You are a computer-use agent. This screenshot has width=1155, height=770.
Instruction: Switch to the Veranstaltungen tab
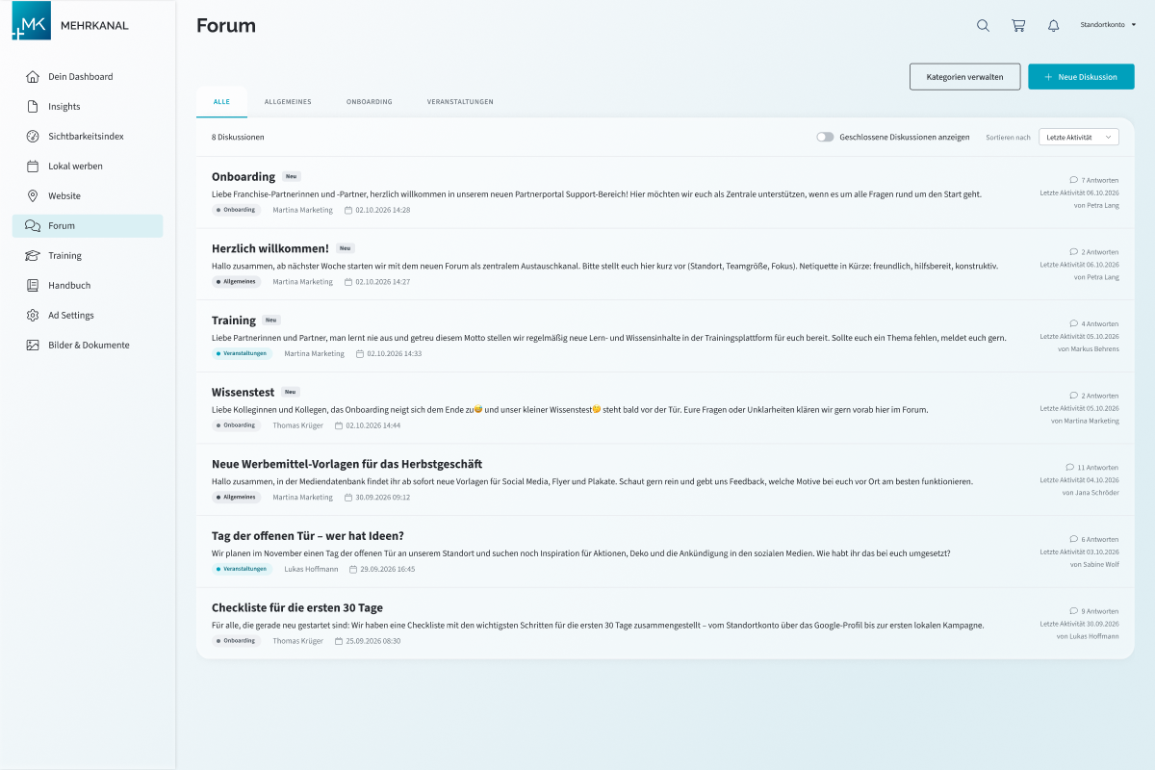[460, 102]
